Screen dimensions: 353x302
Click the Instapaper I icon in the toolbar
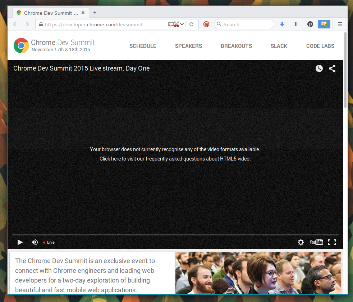296,24
